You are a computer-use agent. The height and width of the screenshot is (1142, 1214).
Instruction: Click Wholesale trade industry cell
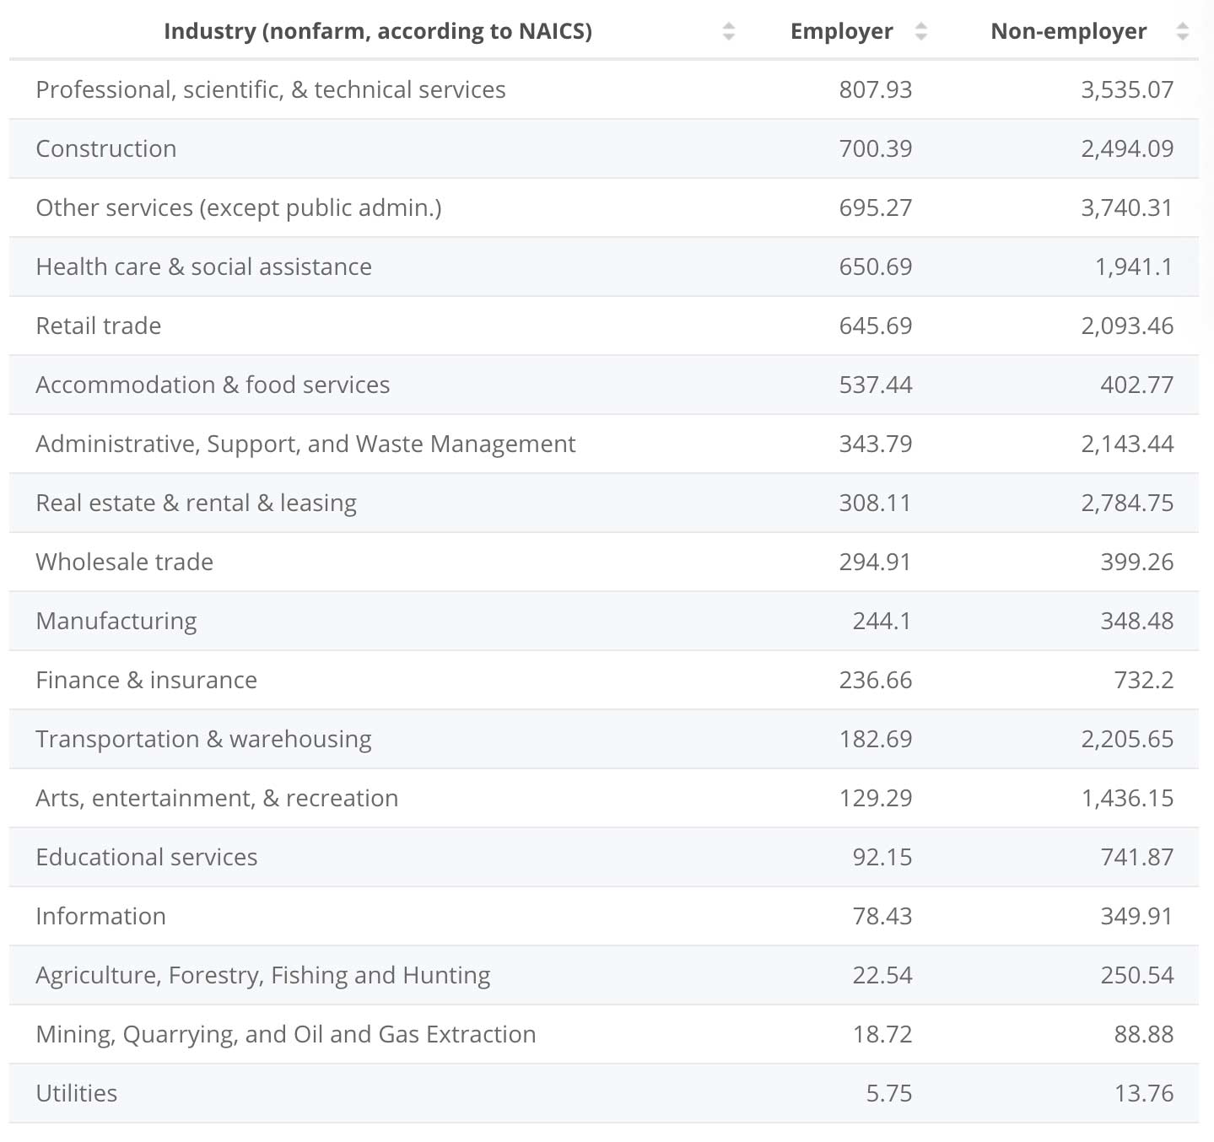tap(124, 563)
